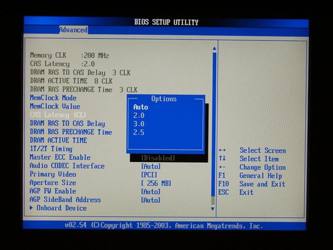Click the Memory CLK :200 MHz readout
Viewport: 333px width, 250px height.
click(x=70, y=55)
